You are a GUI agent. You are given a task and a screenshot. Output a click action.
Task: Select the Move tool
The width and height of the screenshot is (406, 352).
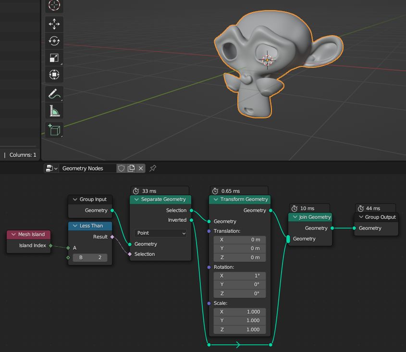click(x=54, y=24)
